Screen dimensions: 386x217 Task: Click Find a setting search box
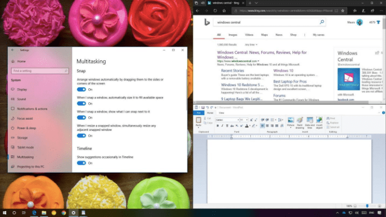coord(40,71)
